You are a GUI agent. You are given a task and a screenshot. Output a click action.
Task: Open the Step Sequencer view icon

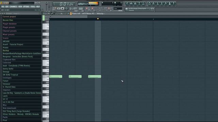point(131,3)
